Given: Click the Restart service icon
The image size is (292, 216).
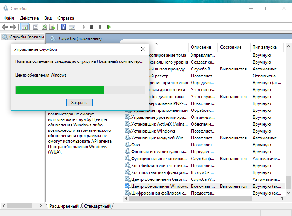Looking at the screenshot, I should point(108,27).
